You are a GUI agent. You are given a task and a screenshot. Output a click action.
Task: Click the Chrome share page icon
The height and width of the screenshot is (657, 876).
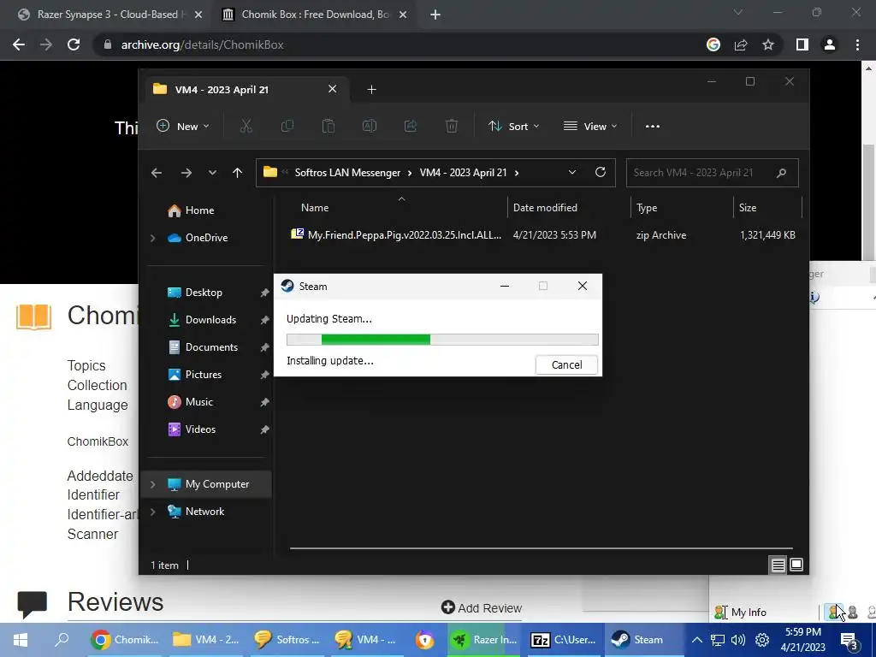click(741, 44)
